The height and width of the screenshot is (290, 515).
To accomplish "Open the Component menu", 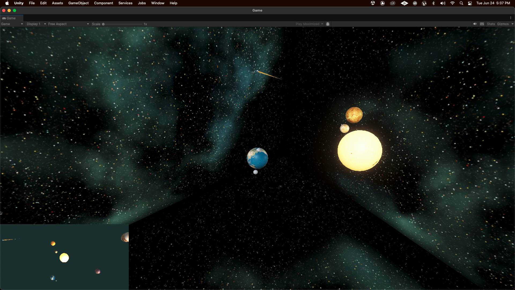I will click(x=104, y=3).
